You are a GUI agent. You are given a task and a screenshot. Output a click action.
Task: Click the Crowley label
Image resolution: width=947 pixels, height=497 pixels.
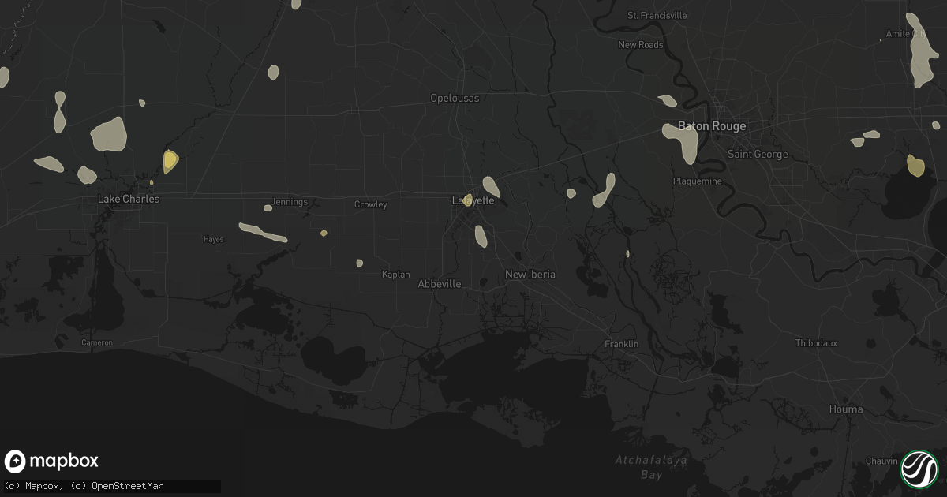(x=370, y=204)
